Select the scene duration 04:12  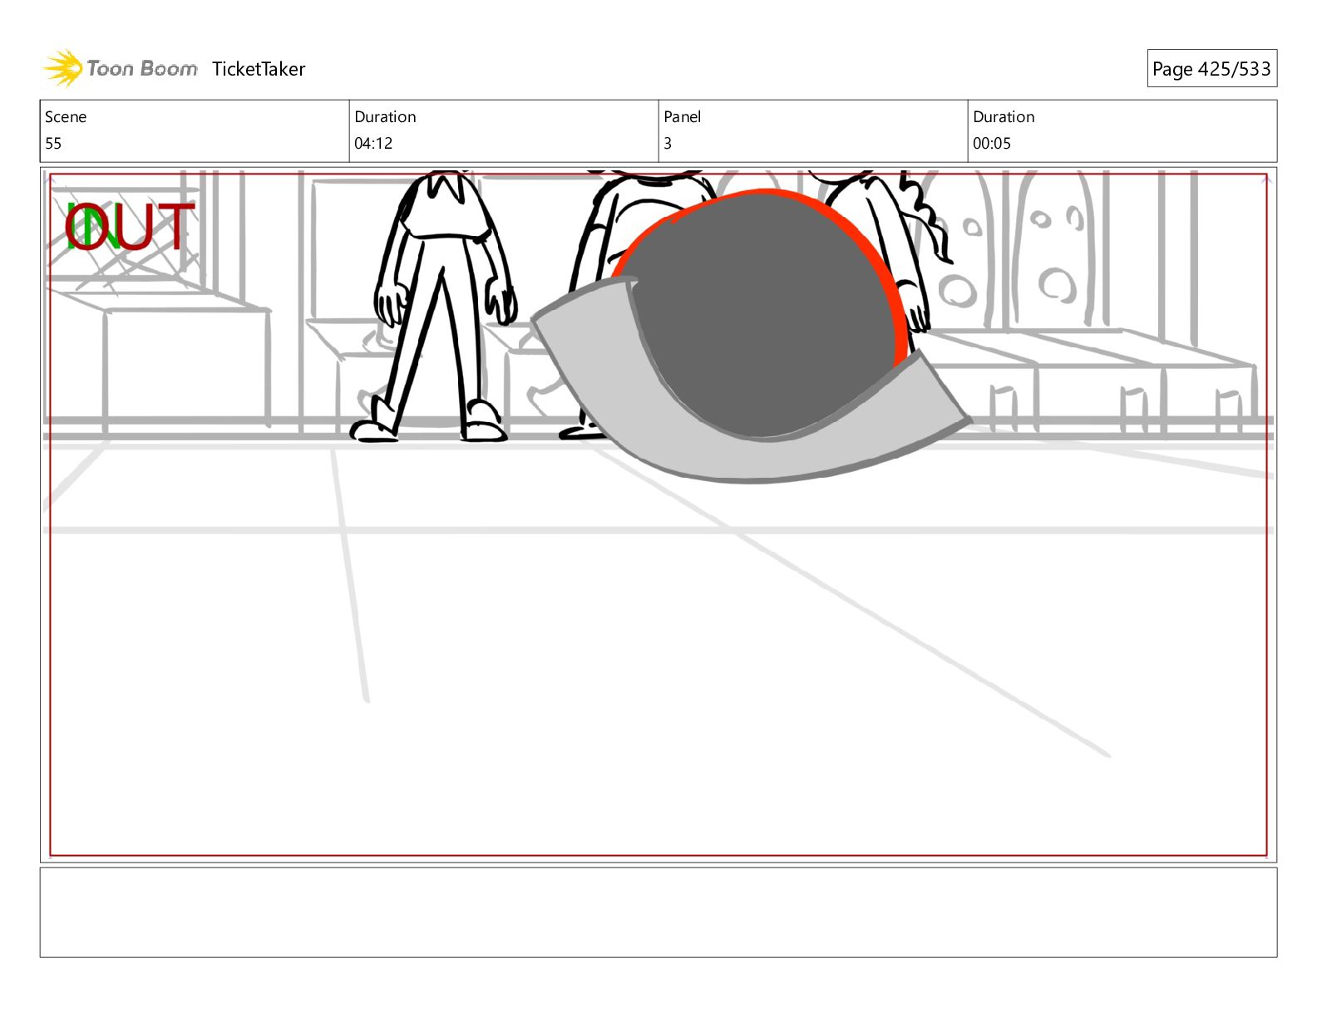pyautogui.click(x=373, y=144)
